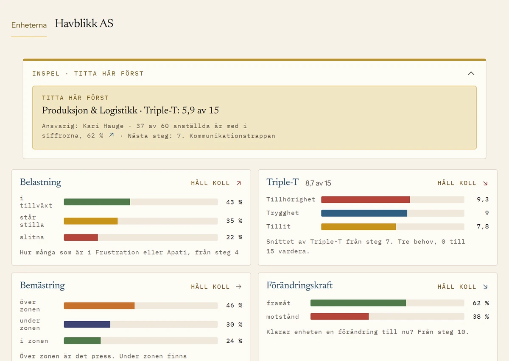Collapse the Inspel panel with the chevron
The height and width of the screenshot is (361, 509).
(471, 74)
